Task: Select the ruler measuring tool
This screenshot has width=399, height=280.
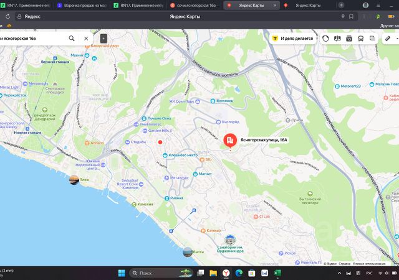Action: 387,39
